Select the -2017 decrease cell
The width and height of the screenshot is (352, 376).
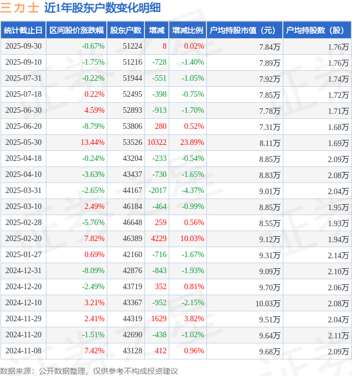[158, 191]
